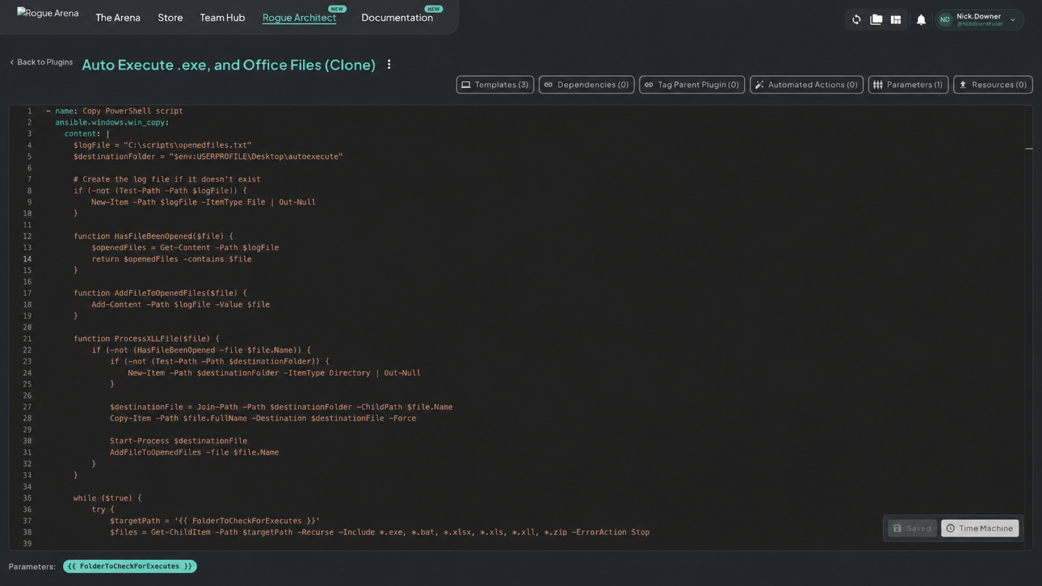Screen dimensions: 1042x586
Task: Open the dashboard layout icon
Action: (x=896, y=20)
